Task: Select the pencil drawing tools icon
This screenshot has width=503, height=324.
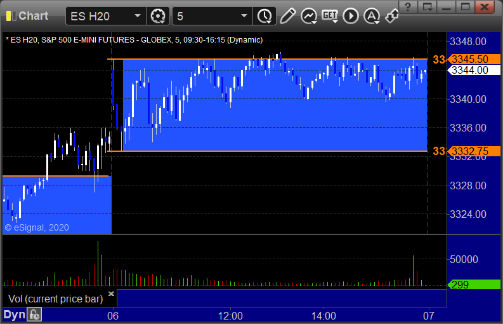Action: [287, 16]
